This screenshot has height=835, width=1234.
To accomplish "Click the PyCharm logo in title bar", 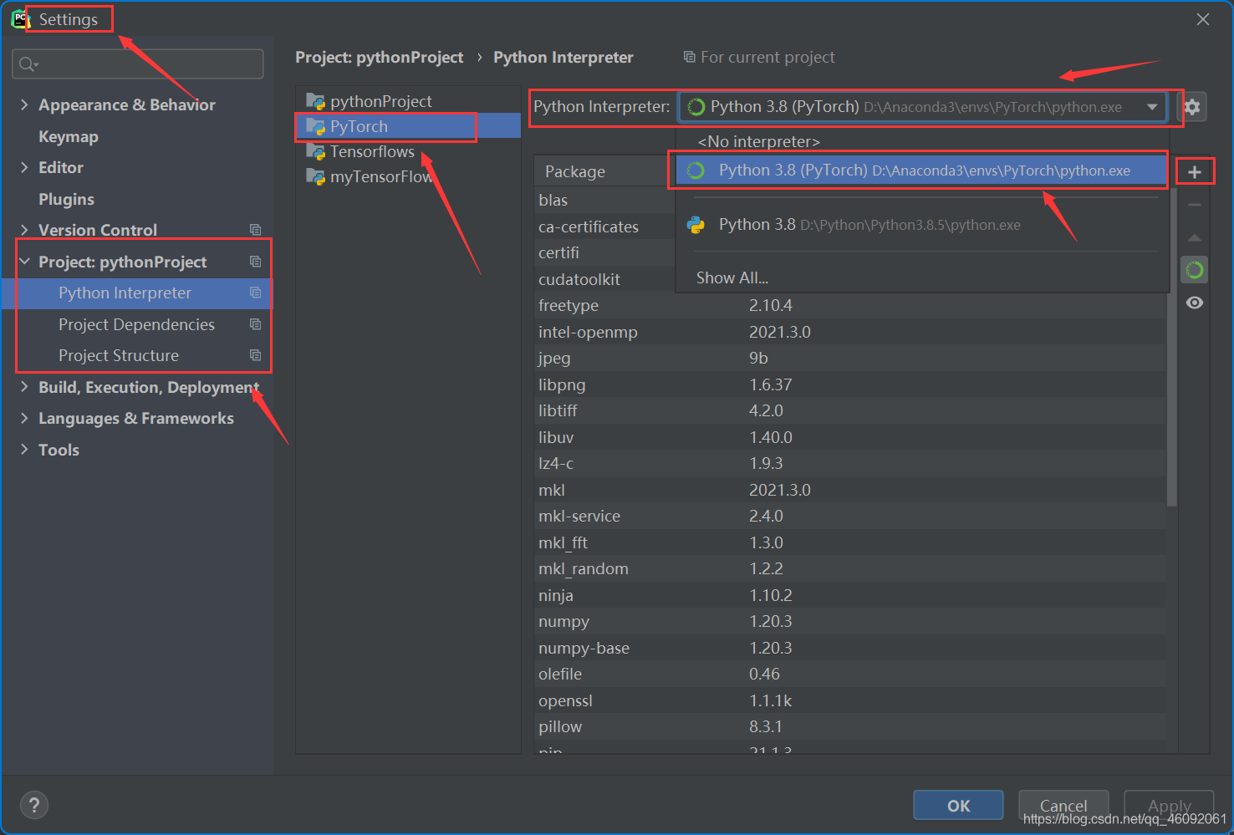I will [19, 19].
